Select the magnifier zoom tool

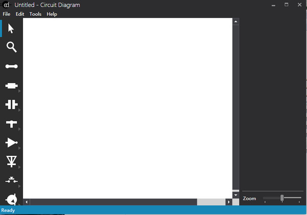[x=11, y=47]
